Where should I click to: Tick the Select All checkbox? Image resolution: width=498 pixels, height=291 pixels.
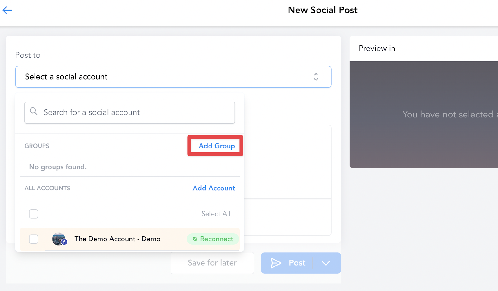[x=34, y=214]
